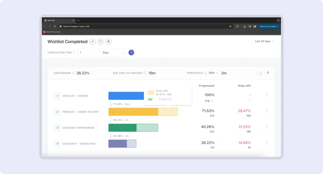Switch to the New Tab browser tab
Viewport: 323px width, 174px height.
tap(58, 20)
